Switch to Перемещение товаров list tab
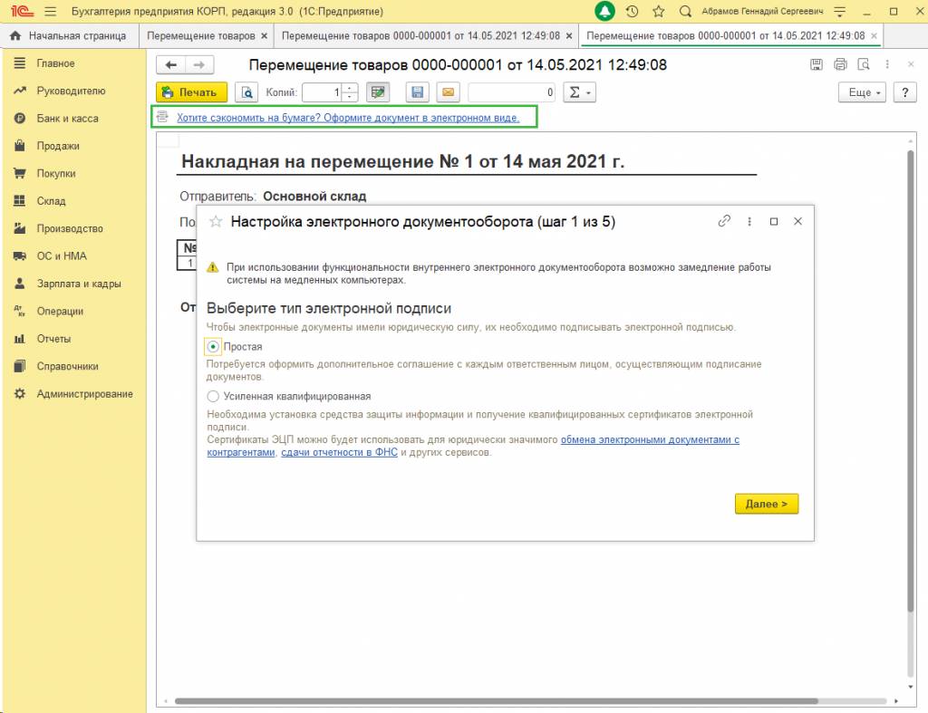928x713 pixels. [x=201, y=35]
